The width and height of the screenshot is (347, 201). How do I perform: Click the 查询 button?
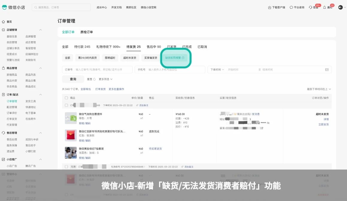(x=73, y=79)
